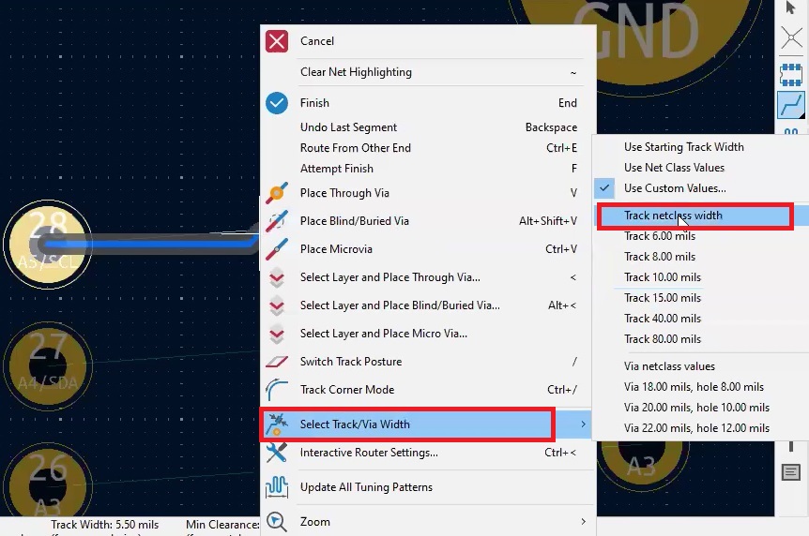
Task: Toggle the checked Use Custom Values option
Action: [674, 188]
